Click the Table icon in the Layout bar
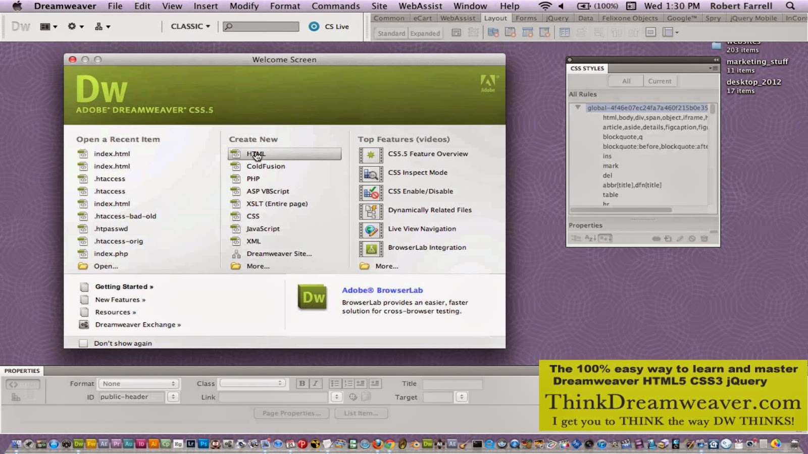Viewport: 808px width, 454px height. [x=565, y=33]
